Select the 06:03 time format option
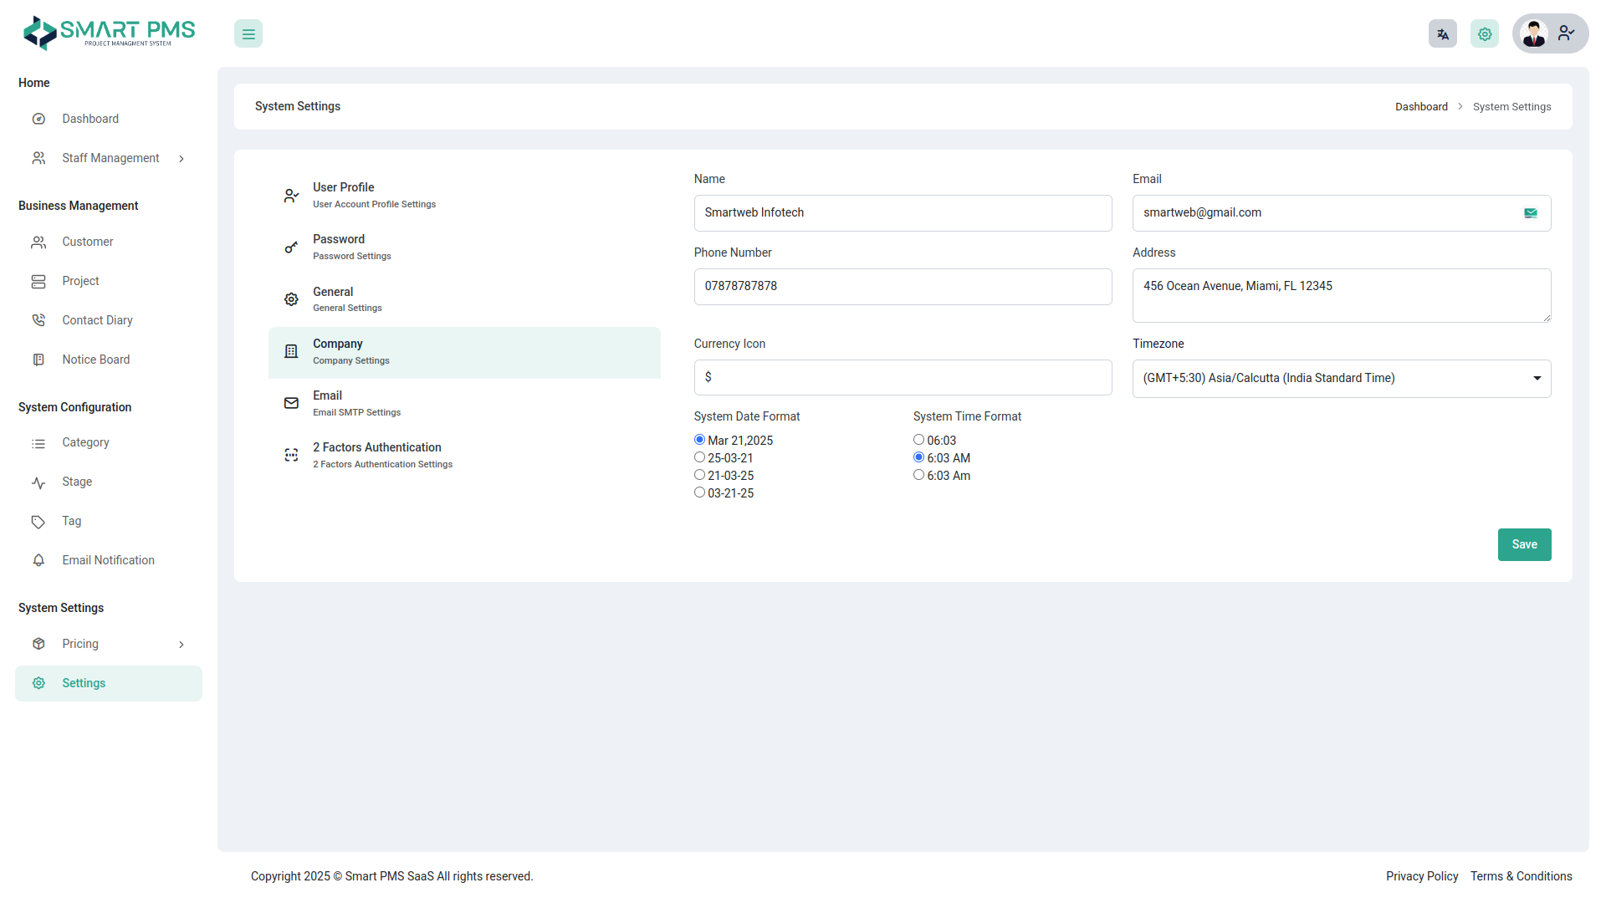The width and height of the screenshot is (1606, 903). coord(918,440)
